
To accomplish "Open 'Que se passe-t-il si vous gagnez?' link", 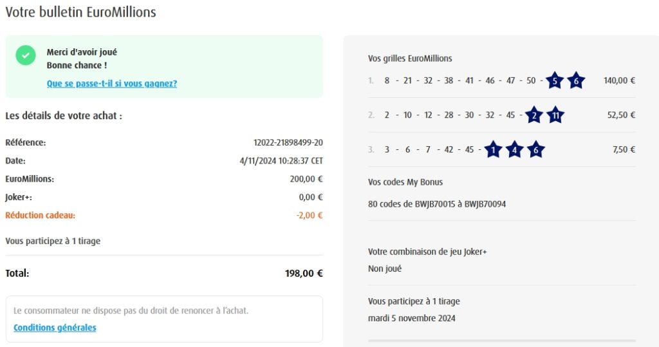I will [x=112, y=84].
